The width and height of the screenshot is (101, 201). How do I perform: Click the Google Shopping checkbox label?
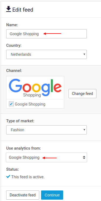(30, 104)
